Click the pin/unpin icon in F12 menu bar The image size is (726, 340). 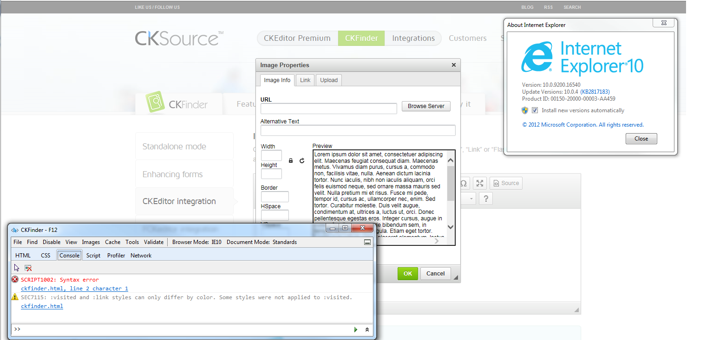367,242
